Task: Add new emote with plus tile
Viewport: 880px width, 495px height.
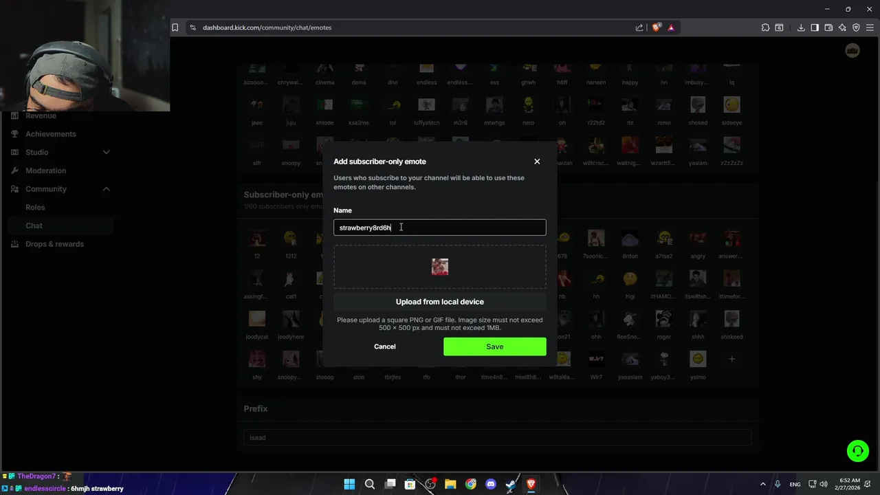Action: click(731, 359)
